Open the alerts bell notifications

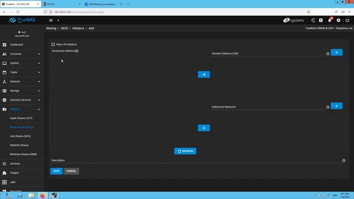tap(330, 20)
